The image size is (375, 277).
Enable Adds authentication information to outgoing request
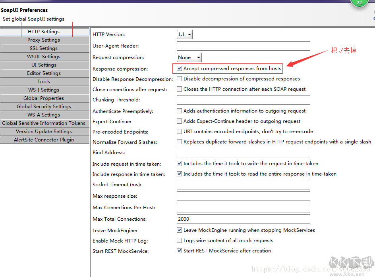(x=180, y=111)
